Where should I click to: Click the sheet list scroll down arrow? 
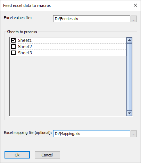[129, 113]
